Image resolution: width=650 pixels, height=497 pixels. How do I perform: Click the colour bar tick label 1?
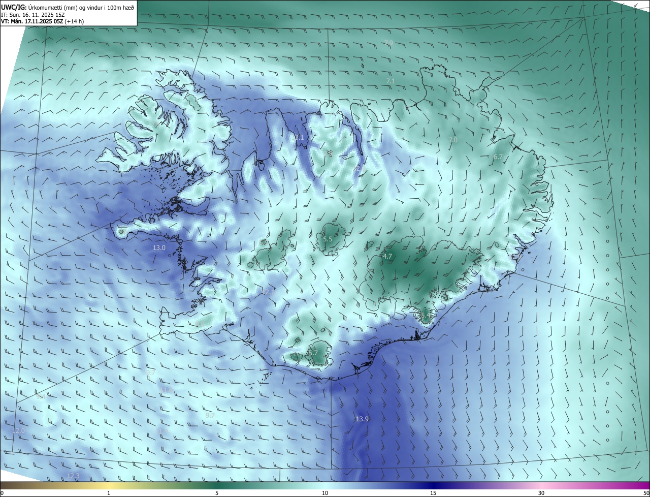(x=109, y=493)
